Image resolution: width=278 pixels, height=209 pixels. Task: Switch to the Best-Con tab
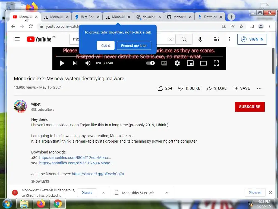click(x=87, y=17)
